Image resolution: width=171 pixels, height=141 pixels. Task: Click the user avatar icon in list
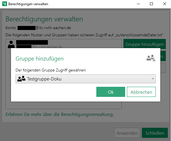pos(11,44)
